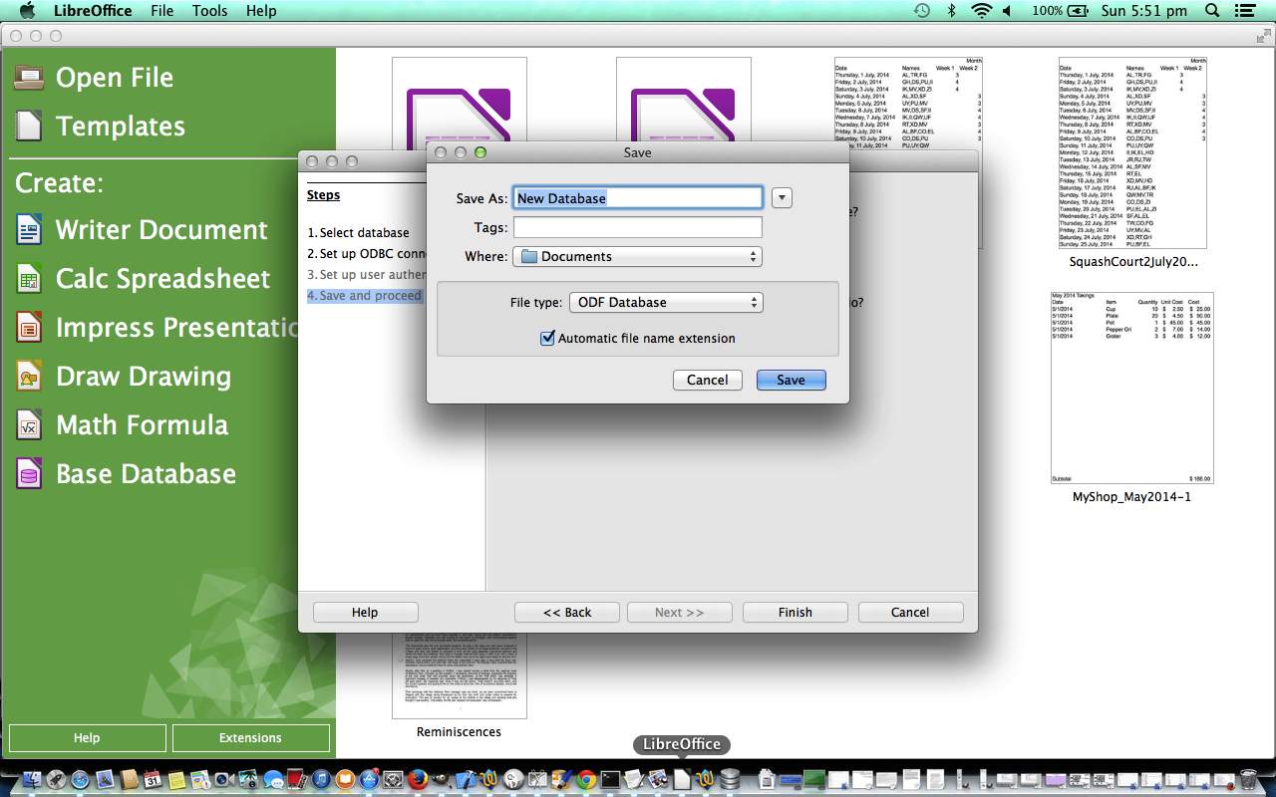Click the Open File folder icon

click(x=29, y=78)
